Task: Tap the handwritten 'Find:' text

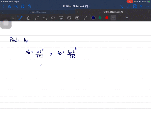Action: click(14, 40)
